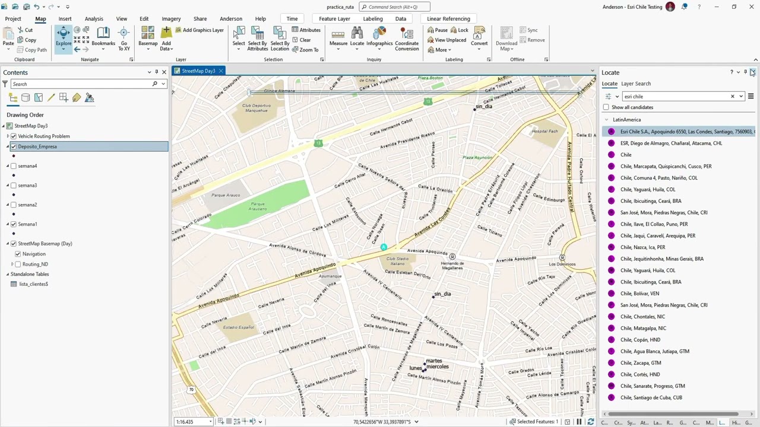Image resolution: width=760 pixels, height=427 pixels.
Task: Collapse the LatinAmerica results group
Action: coord(606,120)
